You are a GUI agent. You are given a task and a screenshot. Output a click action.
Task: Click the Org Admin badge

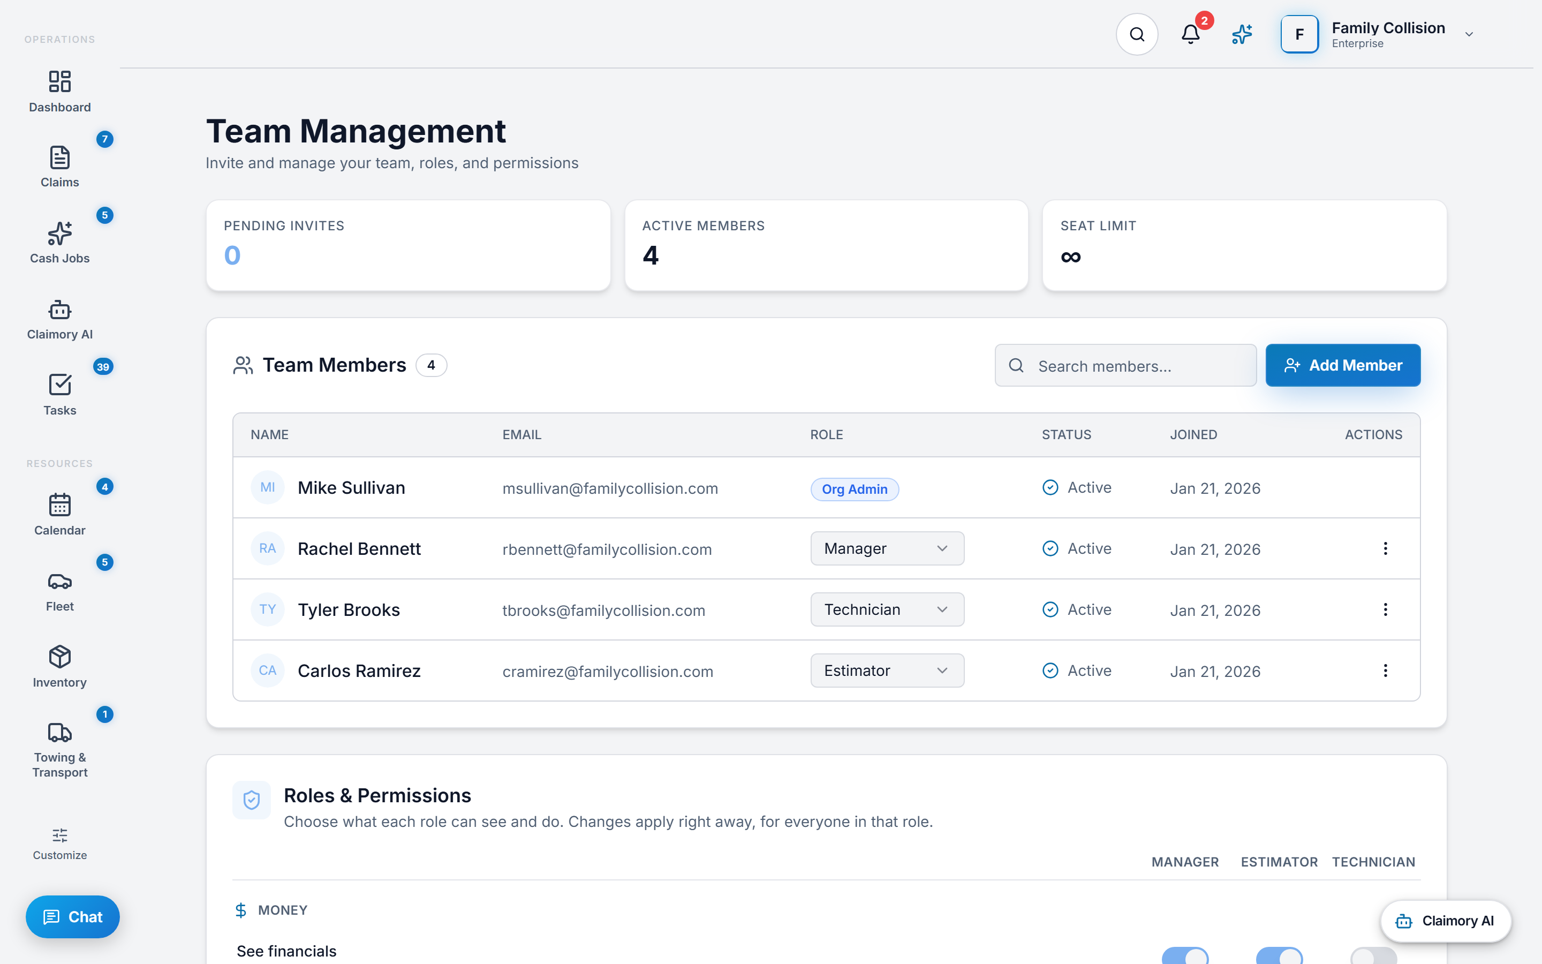[855, 489]
